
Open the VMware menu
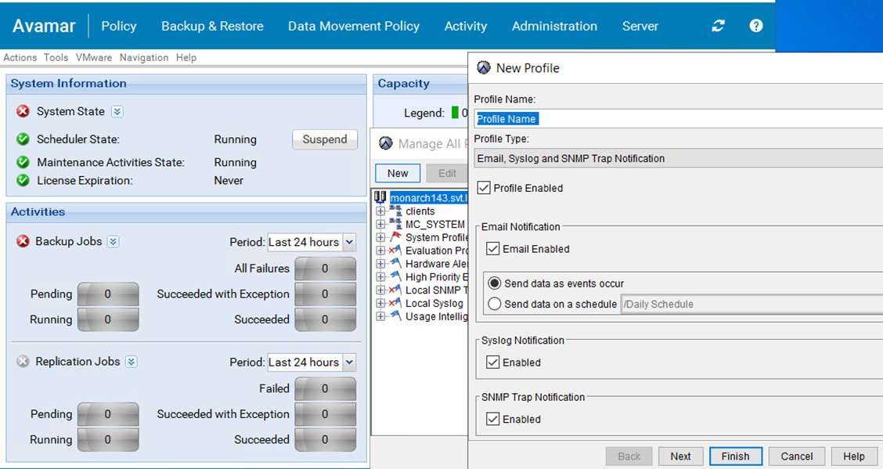(93, 58)
